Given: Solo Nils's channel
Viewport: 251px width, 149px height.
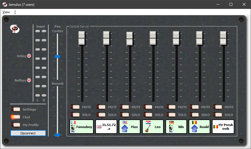Looking at the screenshot, I should click(x=171, y=115).
